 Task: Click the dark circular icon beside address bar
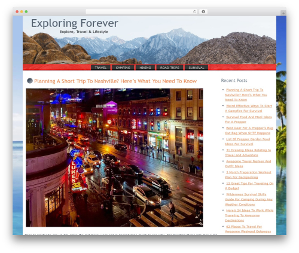(x=203, y=11)
